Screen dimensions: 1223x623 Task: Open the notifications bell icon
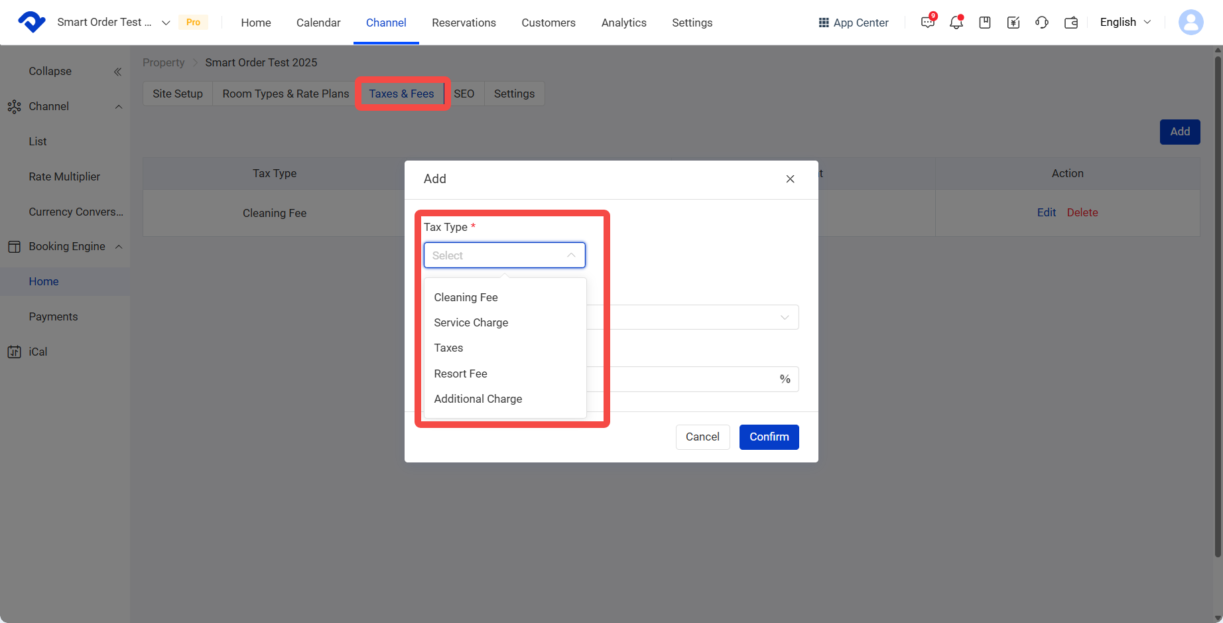(956, 23)
